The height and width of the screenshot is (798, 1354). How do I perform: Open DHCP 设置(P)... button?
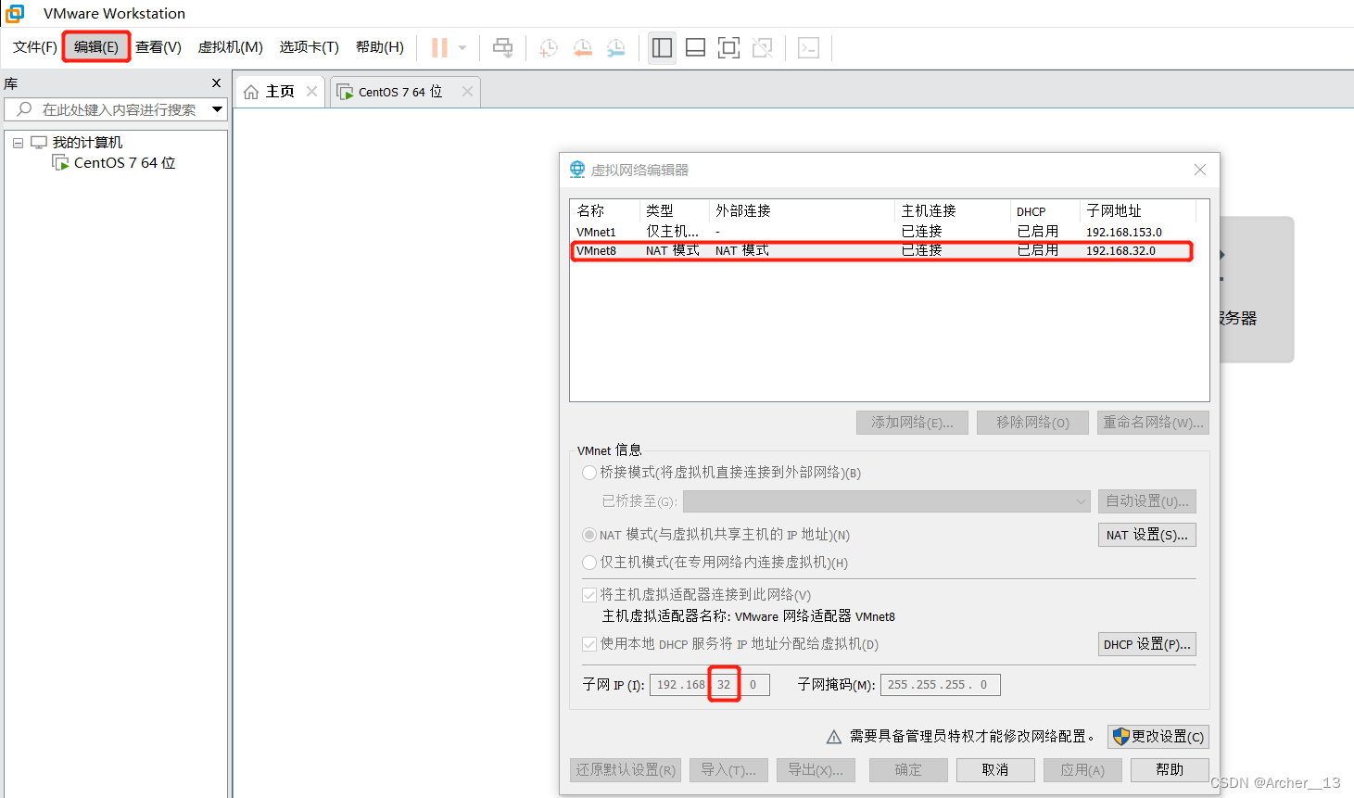tap(1147, 644)
